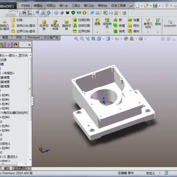
Task: Activate the 拉伸切除 extruded cut tool
Action: tap(44, 25)
